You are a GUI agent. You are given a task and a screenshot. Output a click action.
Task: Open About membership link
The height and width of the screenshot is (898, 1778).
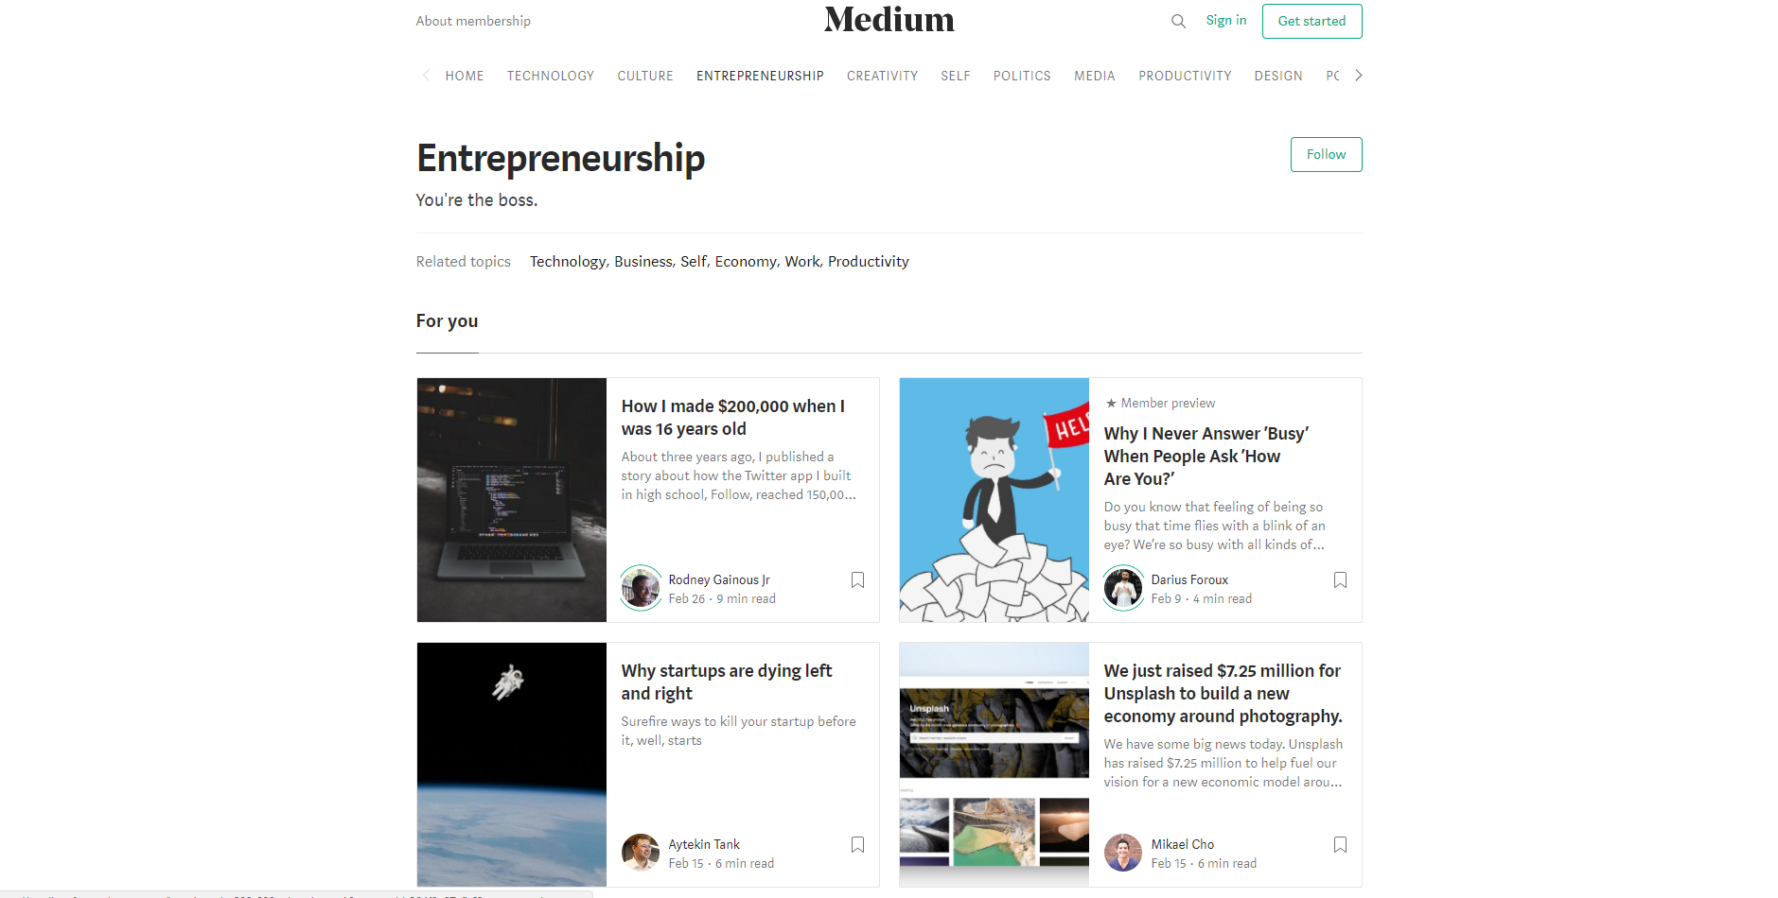[473, 21]
